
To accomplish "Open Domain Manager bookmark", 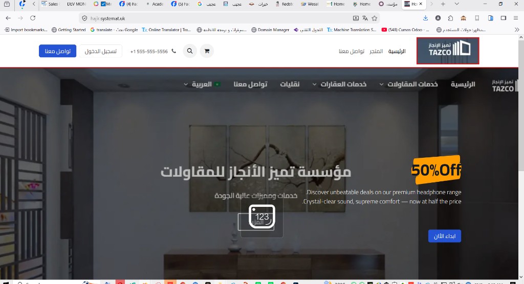I will click(270, 30).
